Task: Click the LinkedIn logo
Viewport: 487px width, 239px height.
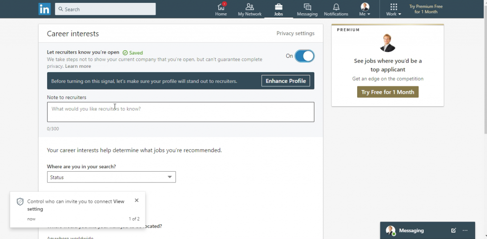Action: click(x=44, y=9)
